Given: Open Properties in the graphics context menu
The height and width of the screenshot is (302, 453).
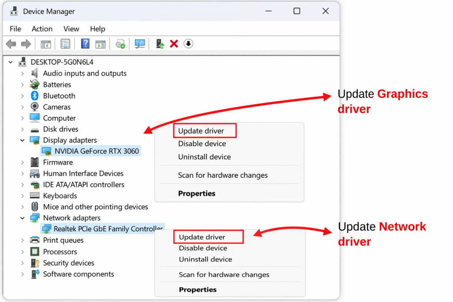Looking at the screenshot, I should coord(197,193).
